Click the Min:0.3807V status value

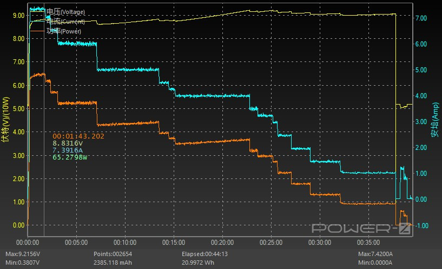tap(23, 263)
